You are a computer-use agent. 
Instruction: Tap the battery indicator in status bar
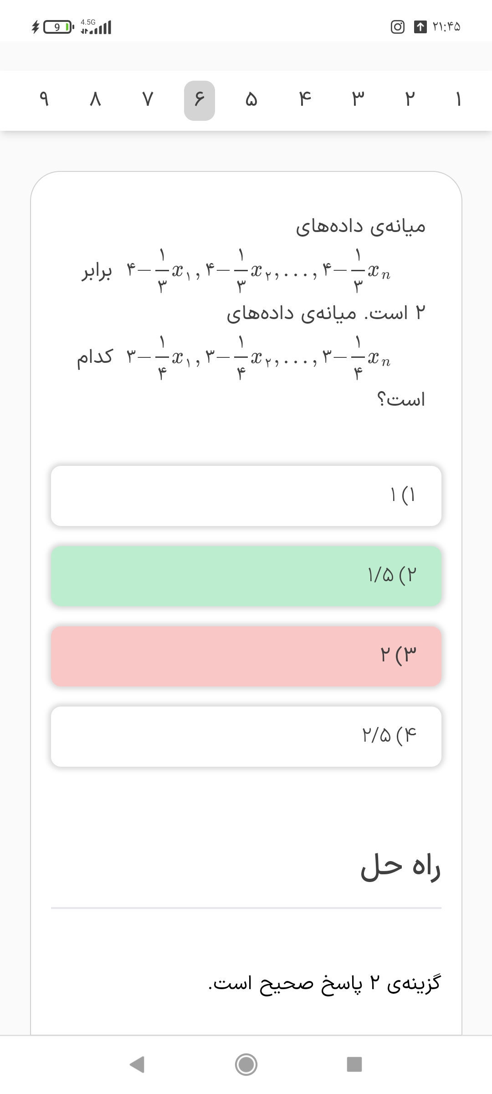(x=58, y=27)
